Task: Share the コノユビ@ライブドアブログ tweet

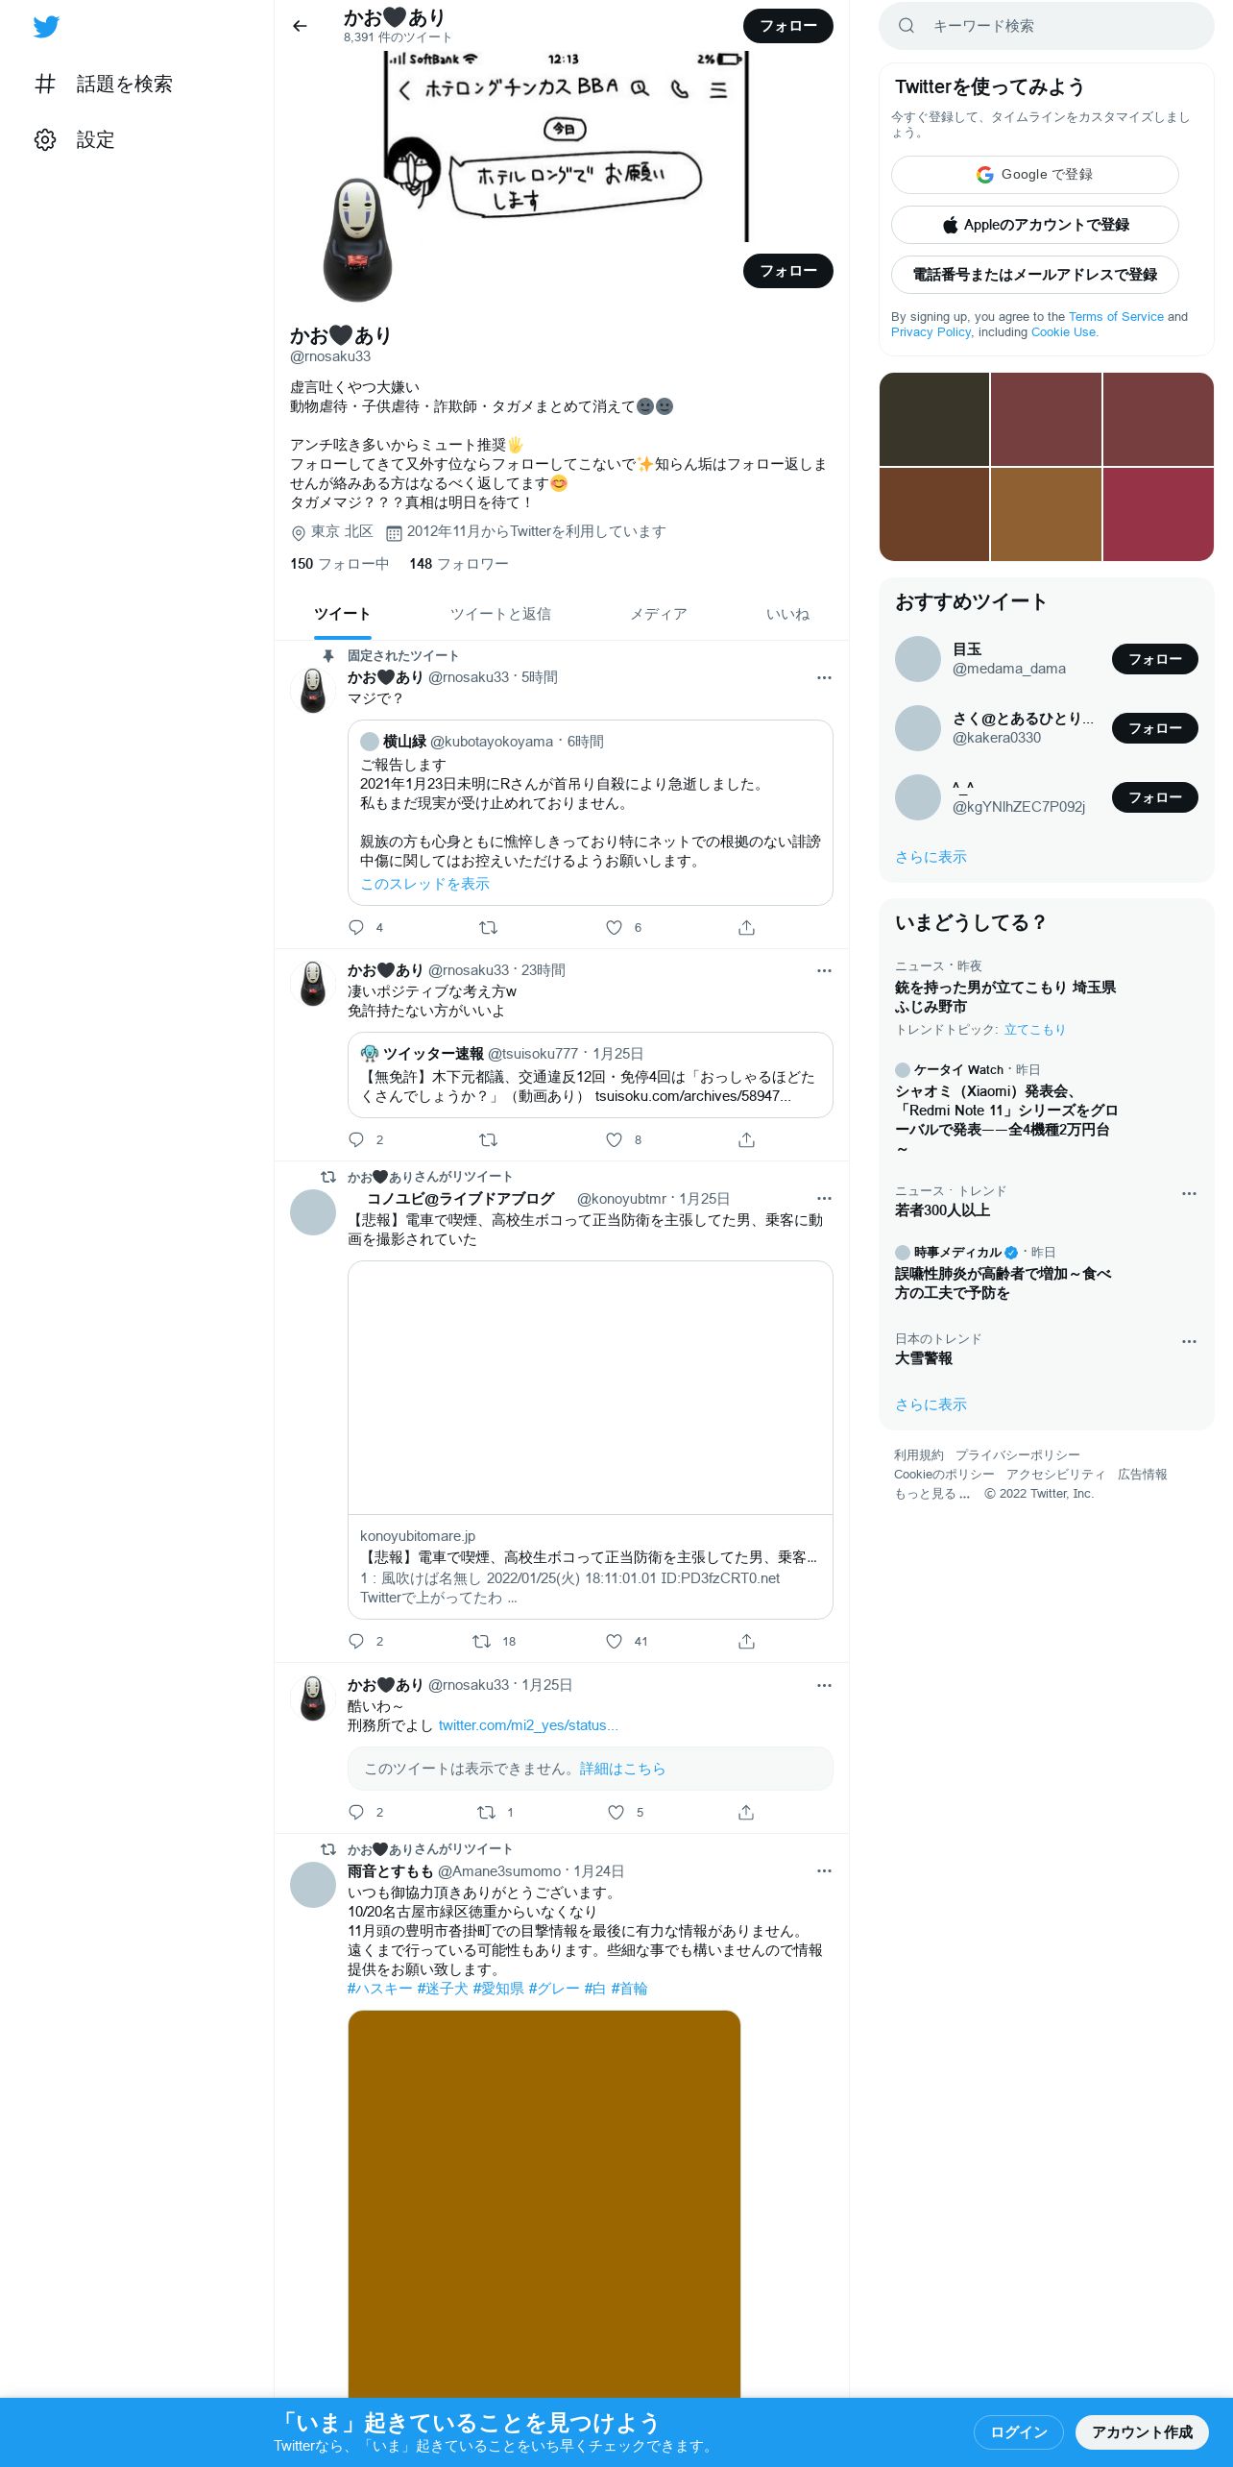Action: pyautogui.click(x=746, y=1641)
